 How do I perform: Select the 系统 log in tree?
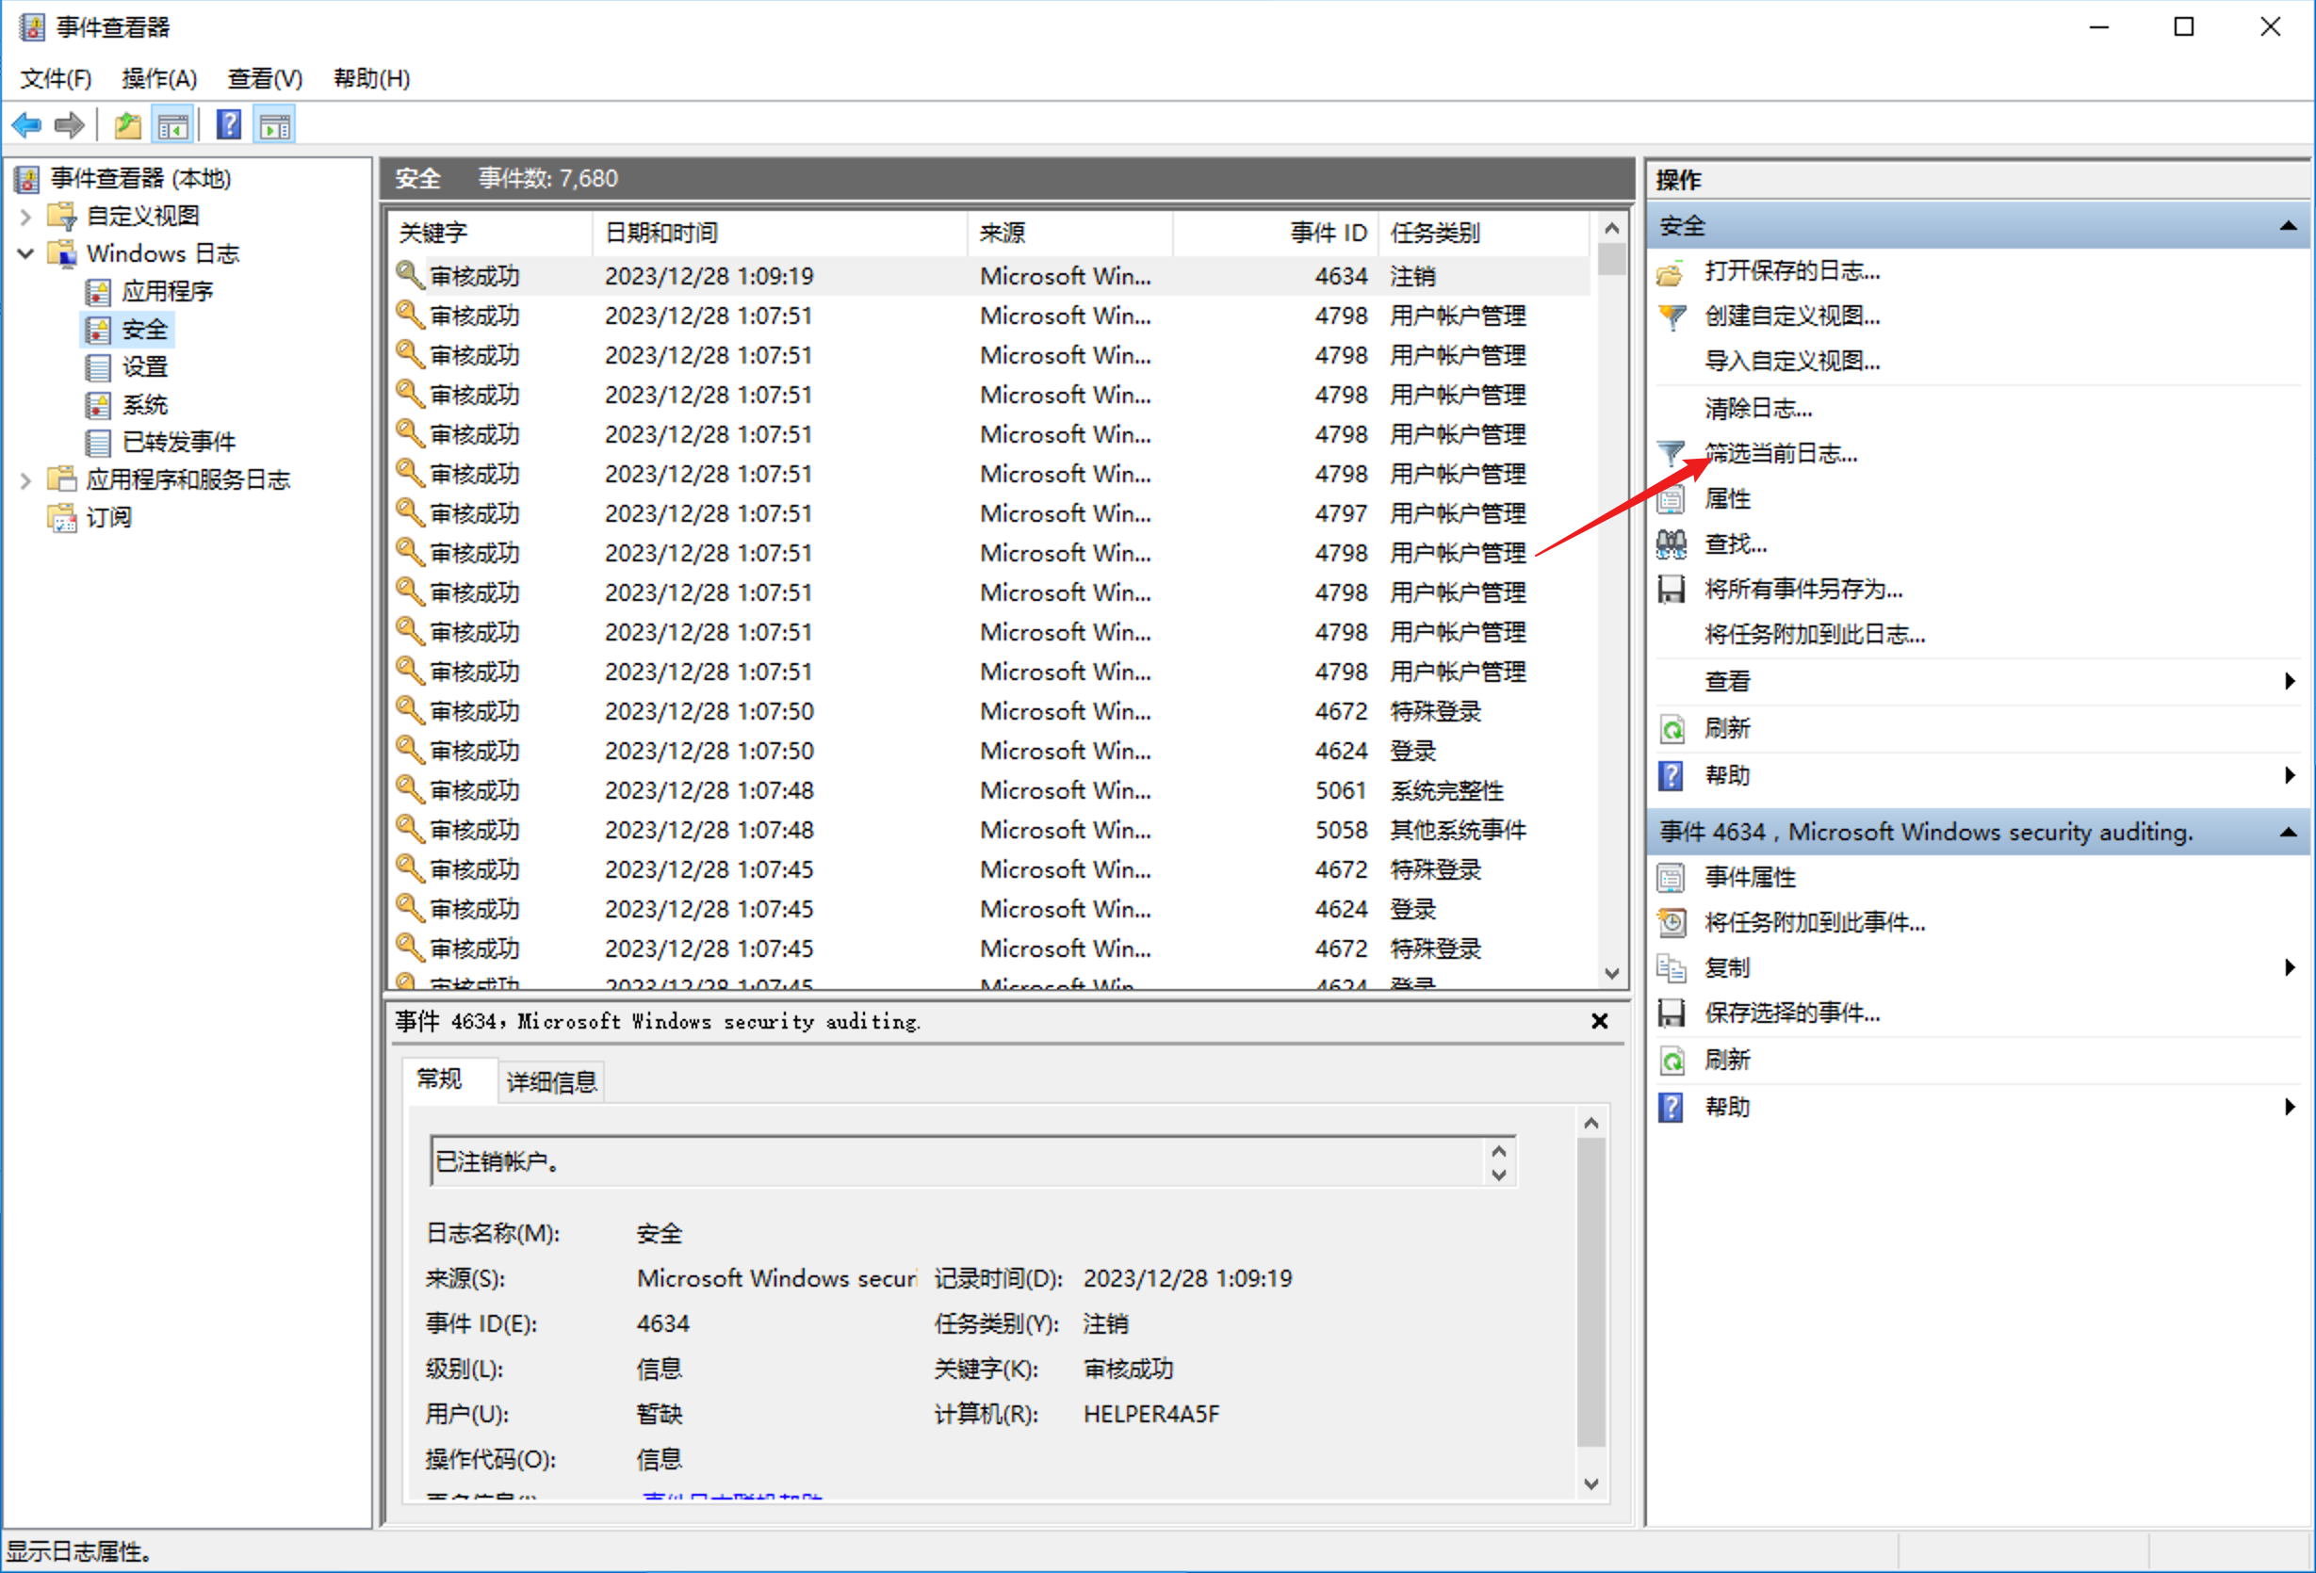[144, 405]
